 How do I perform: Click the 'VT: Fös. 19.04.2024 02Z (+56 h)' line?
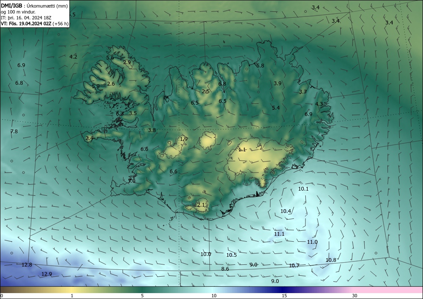tap(35, 24)
